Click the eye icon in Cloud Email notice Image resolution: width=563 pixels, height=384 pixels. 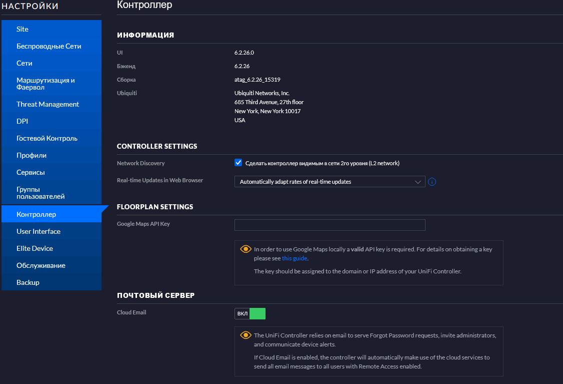tap(245, 335)
